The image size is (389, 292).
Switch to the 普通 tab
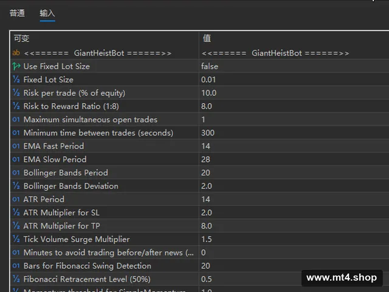pos(17,13)
